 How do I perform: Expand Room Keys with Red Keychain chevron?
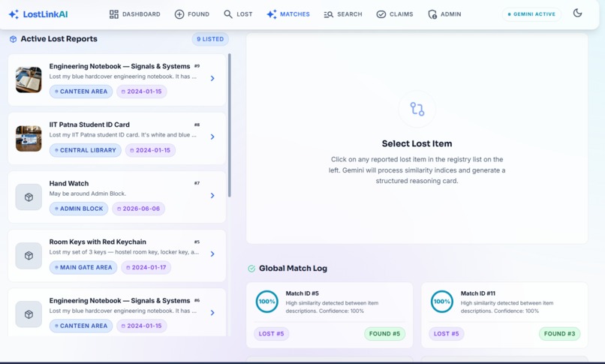[212, 254]
